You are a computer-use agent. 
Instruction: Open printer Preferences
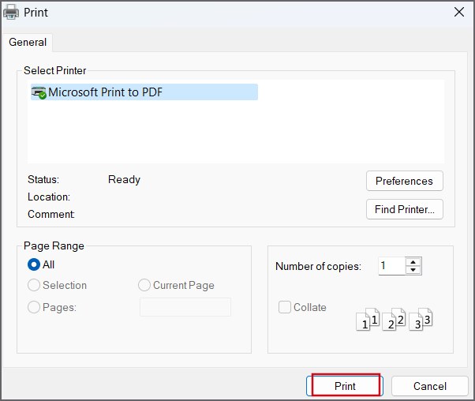pyautogui.click(x=405, y=181)
